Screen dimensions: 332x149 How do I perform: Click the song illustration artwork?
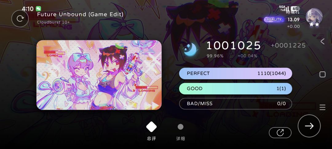99,75
